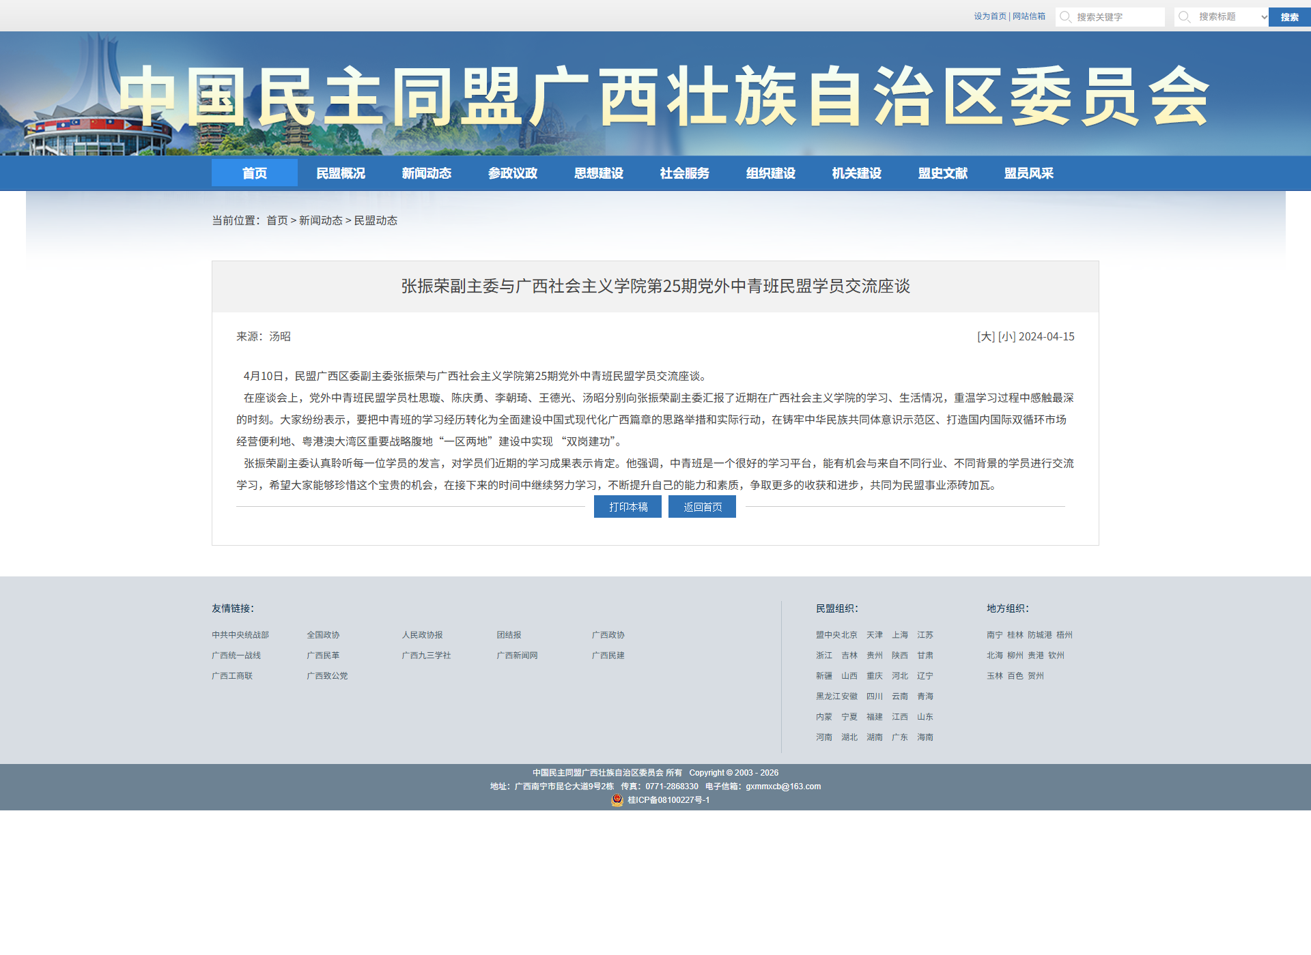Visit the 人民政协报 link
Screen dimensions: 1311x955
point(422,635)
